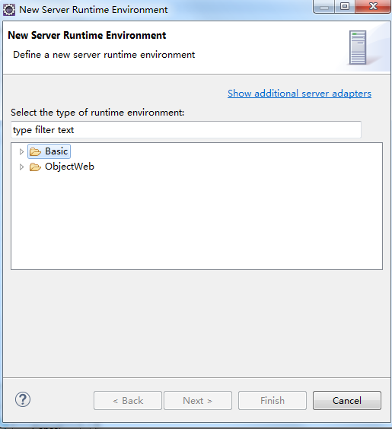Select the ObjectWeb runtime category label
The image size is (392, 429).
69,167
